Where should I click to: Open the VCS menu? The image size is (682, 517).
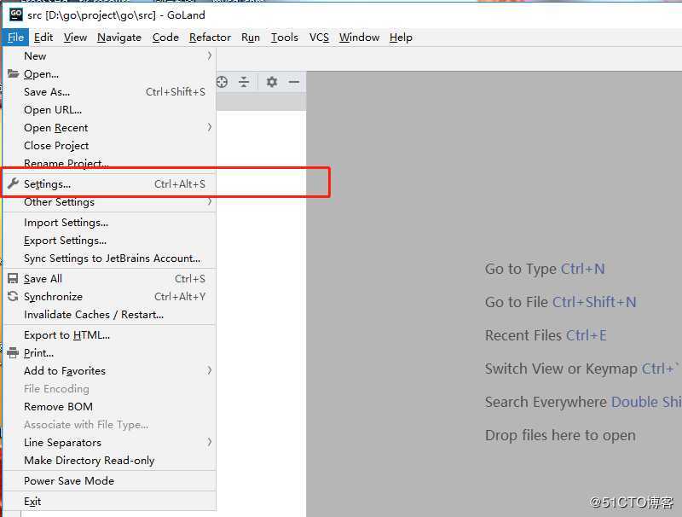pos(319,38)
